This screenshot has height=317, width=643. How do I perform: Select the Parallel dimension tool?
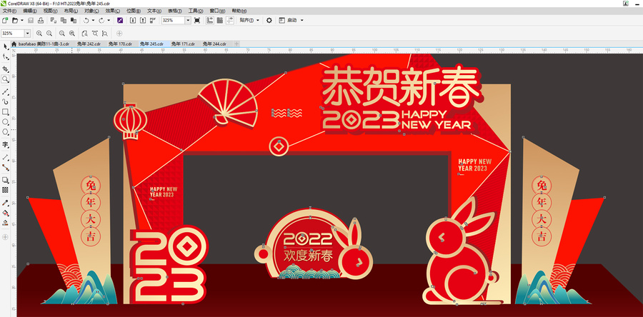click(5, 157)
